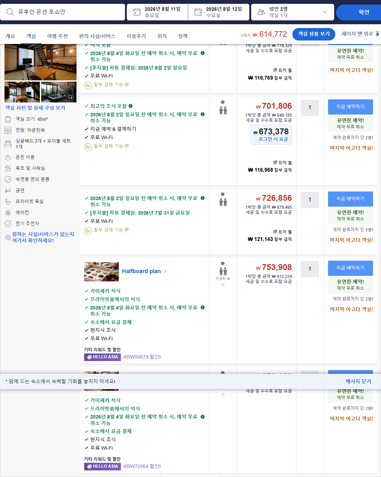Select room quantity in 726,856 row
The image size is (381, 477).
(310, 200)
